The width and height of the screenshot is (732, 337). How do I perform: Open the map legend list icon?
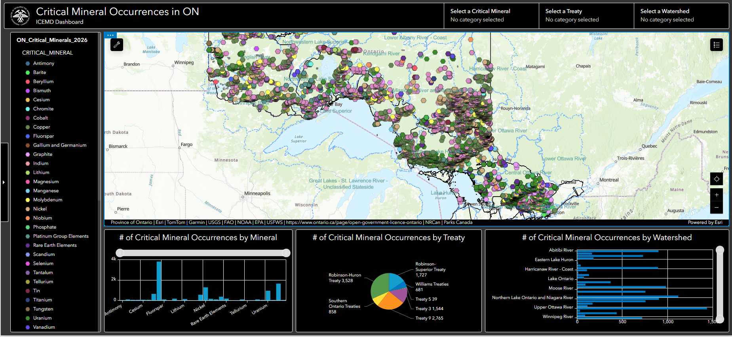coord(717,45)
